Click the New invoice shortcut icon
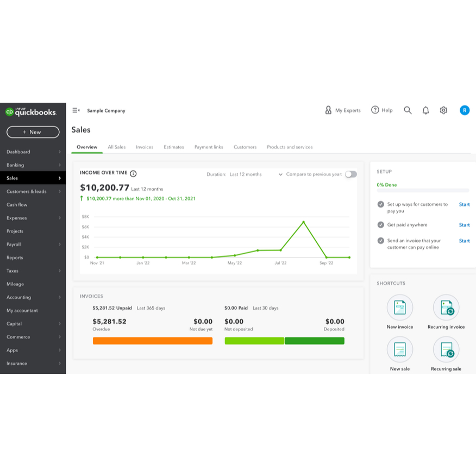476x476 pixels. coord(399,307)
